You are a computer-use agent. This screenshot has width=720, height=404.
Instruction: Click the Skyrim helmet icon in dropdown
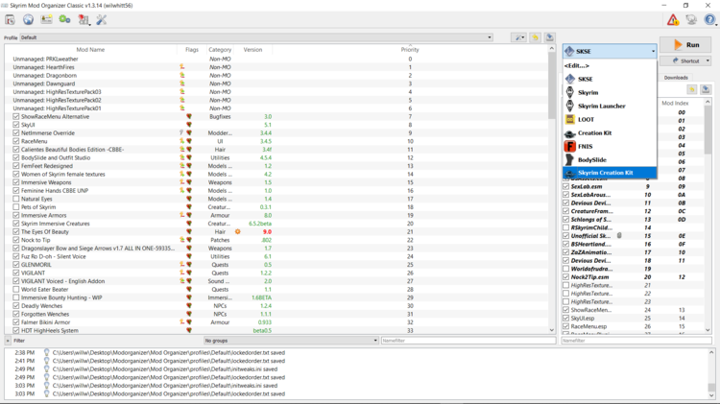tap(570, 92)
